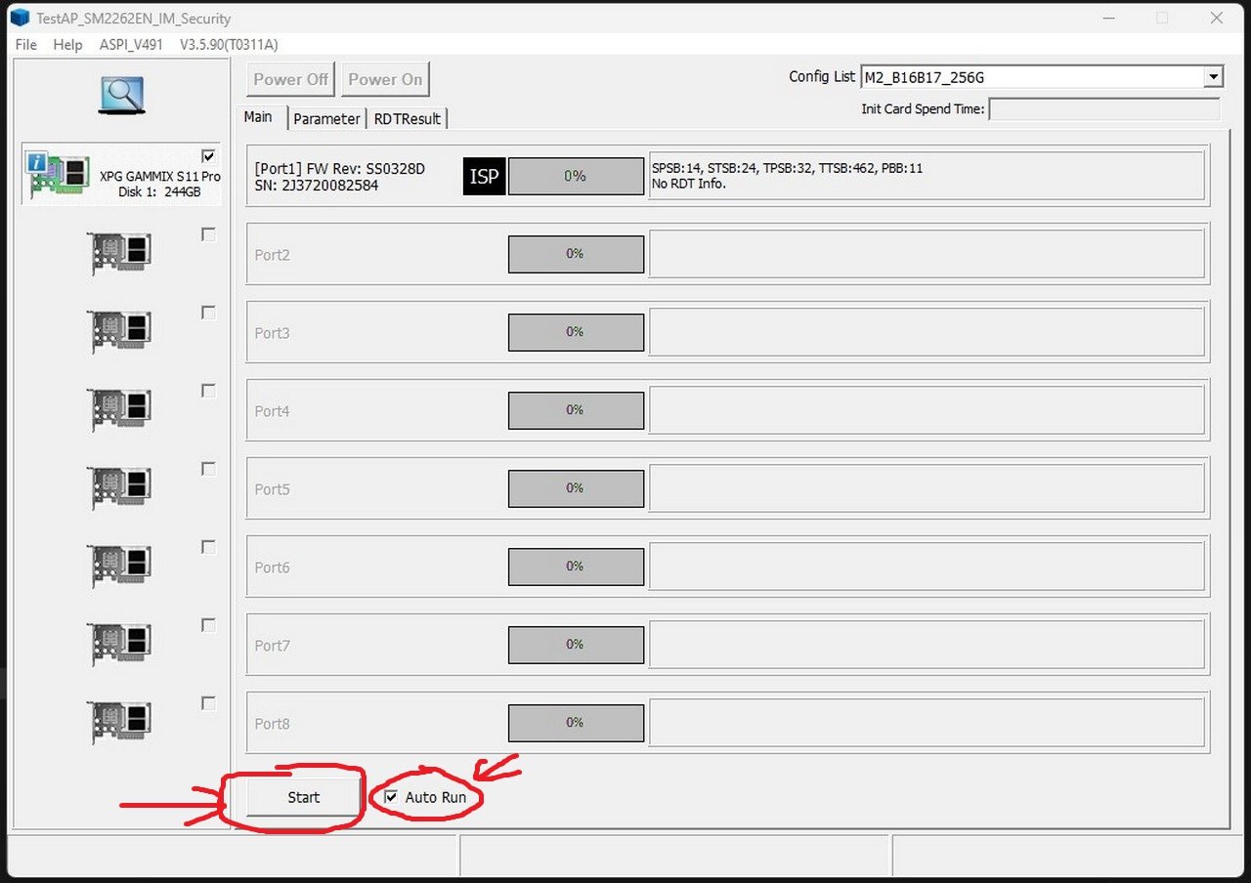Click the scan drive magnifier icon

[121, 96]
